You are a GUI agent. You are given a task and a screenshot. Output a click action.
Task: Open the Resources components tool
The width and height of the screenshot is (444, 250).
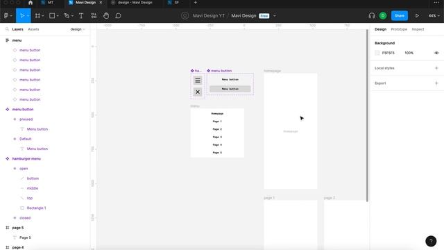[x=94, y=15]
